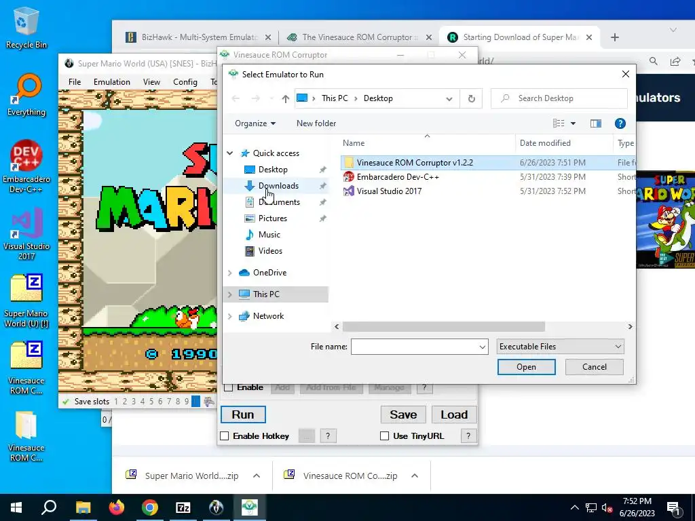
Task: Open BizHawk File menu
Action: click(75, 82)
